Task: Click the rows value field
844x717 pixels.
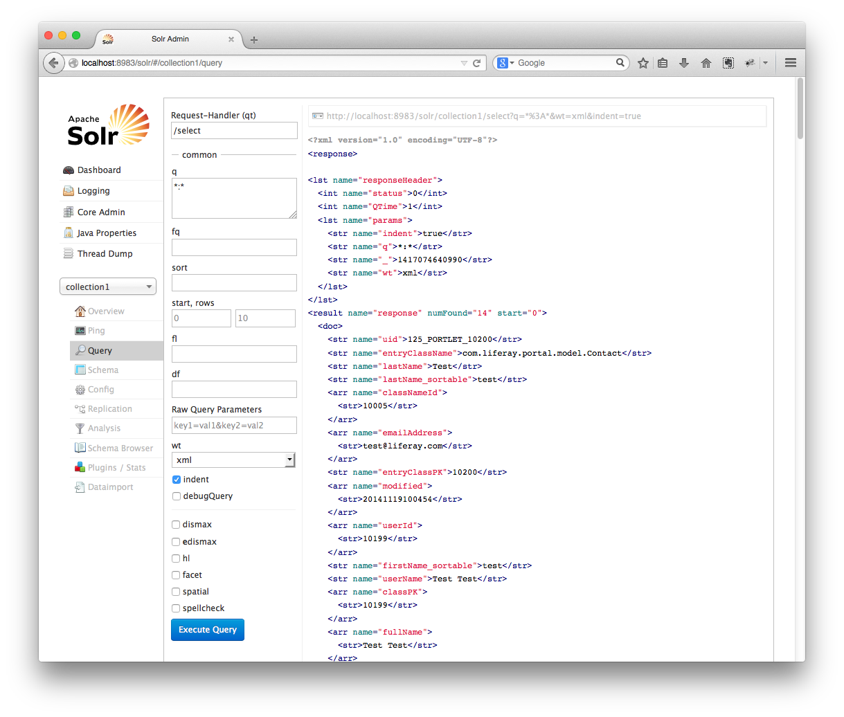Action: (x=266, y=318)
